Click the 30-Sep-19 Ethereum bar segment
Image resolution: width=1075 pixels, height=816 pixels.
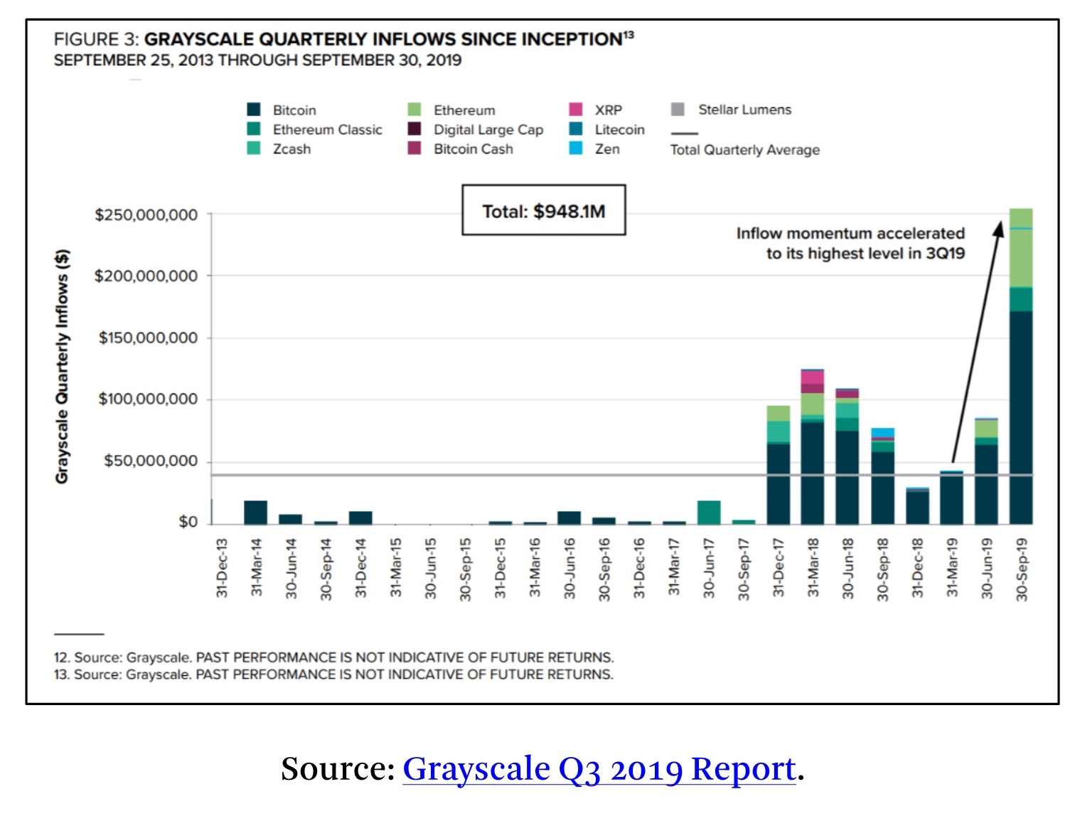click(x=1021, y=258)
